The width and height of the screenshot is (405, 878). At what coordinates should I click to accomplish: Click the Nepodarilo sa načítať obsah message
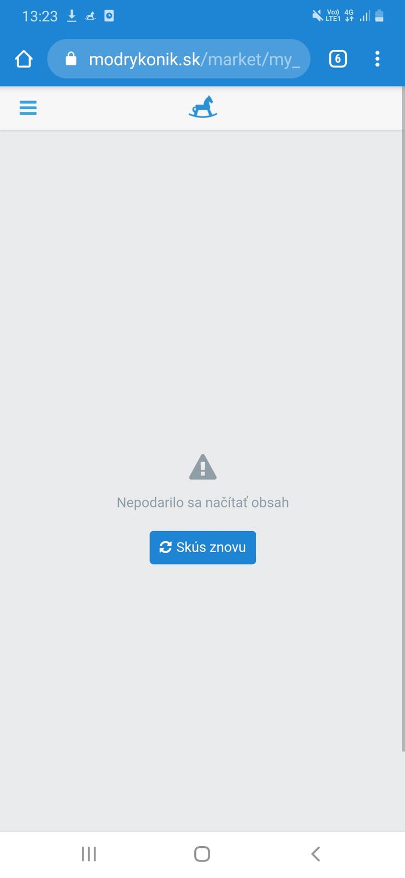[203, 503]
